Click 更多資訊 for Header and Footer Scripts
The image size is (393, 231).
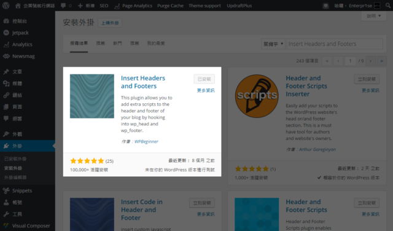click(370, 214)
